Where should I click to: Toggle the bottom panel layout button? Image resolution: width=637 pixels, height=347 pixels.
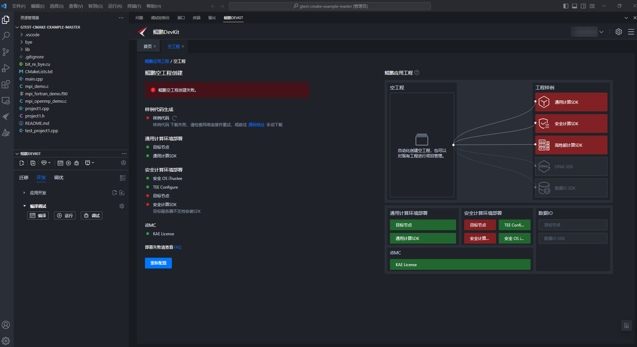[x=575, y=6]
